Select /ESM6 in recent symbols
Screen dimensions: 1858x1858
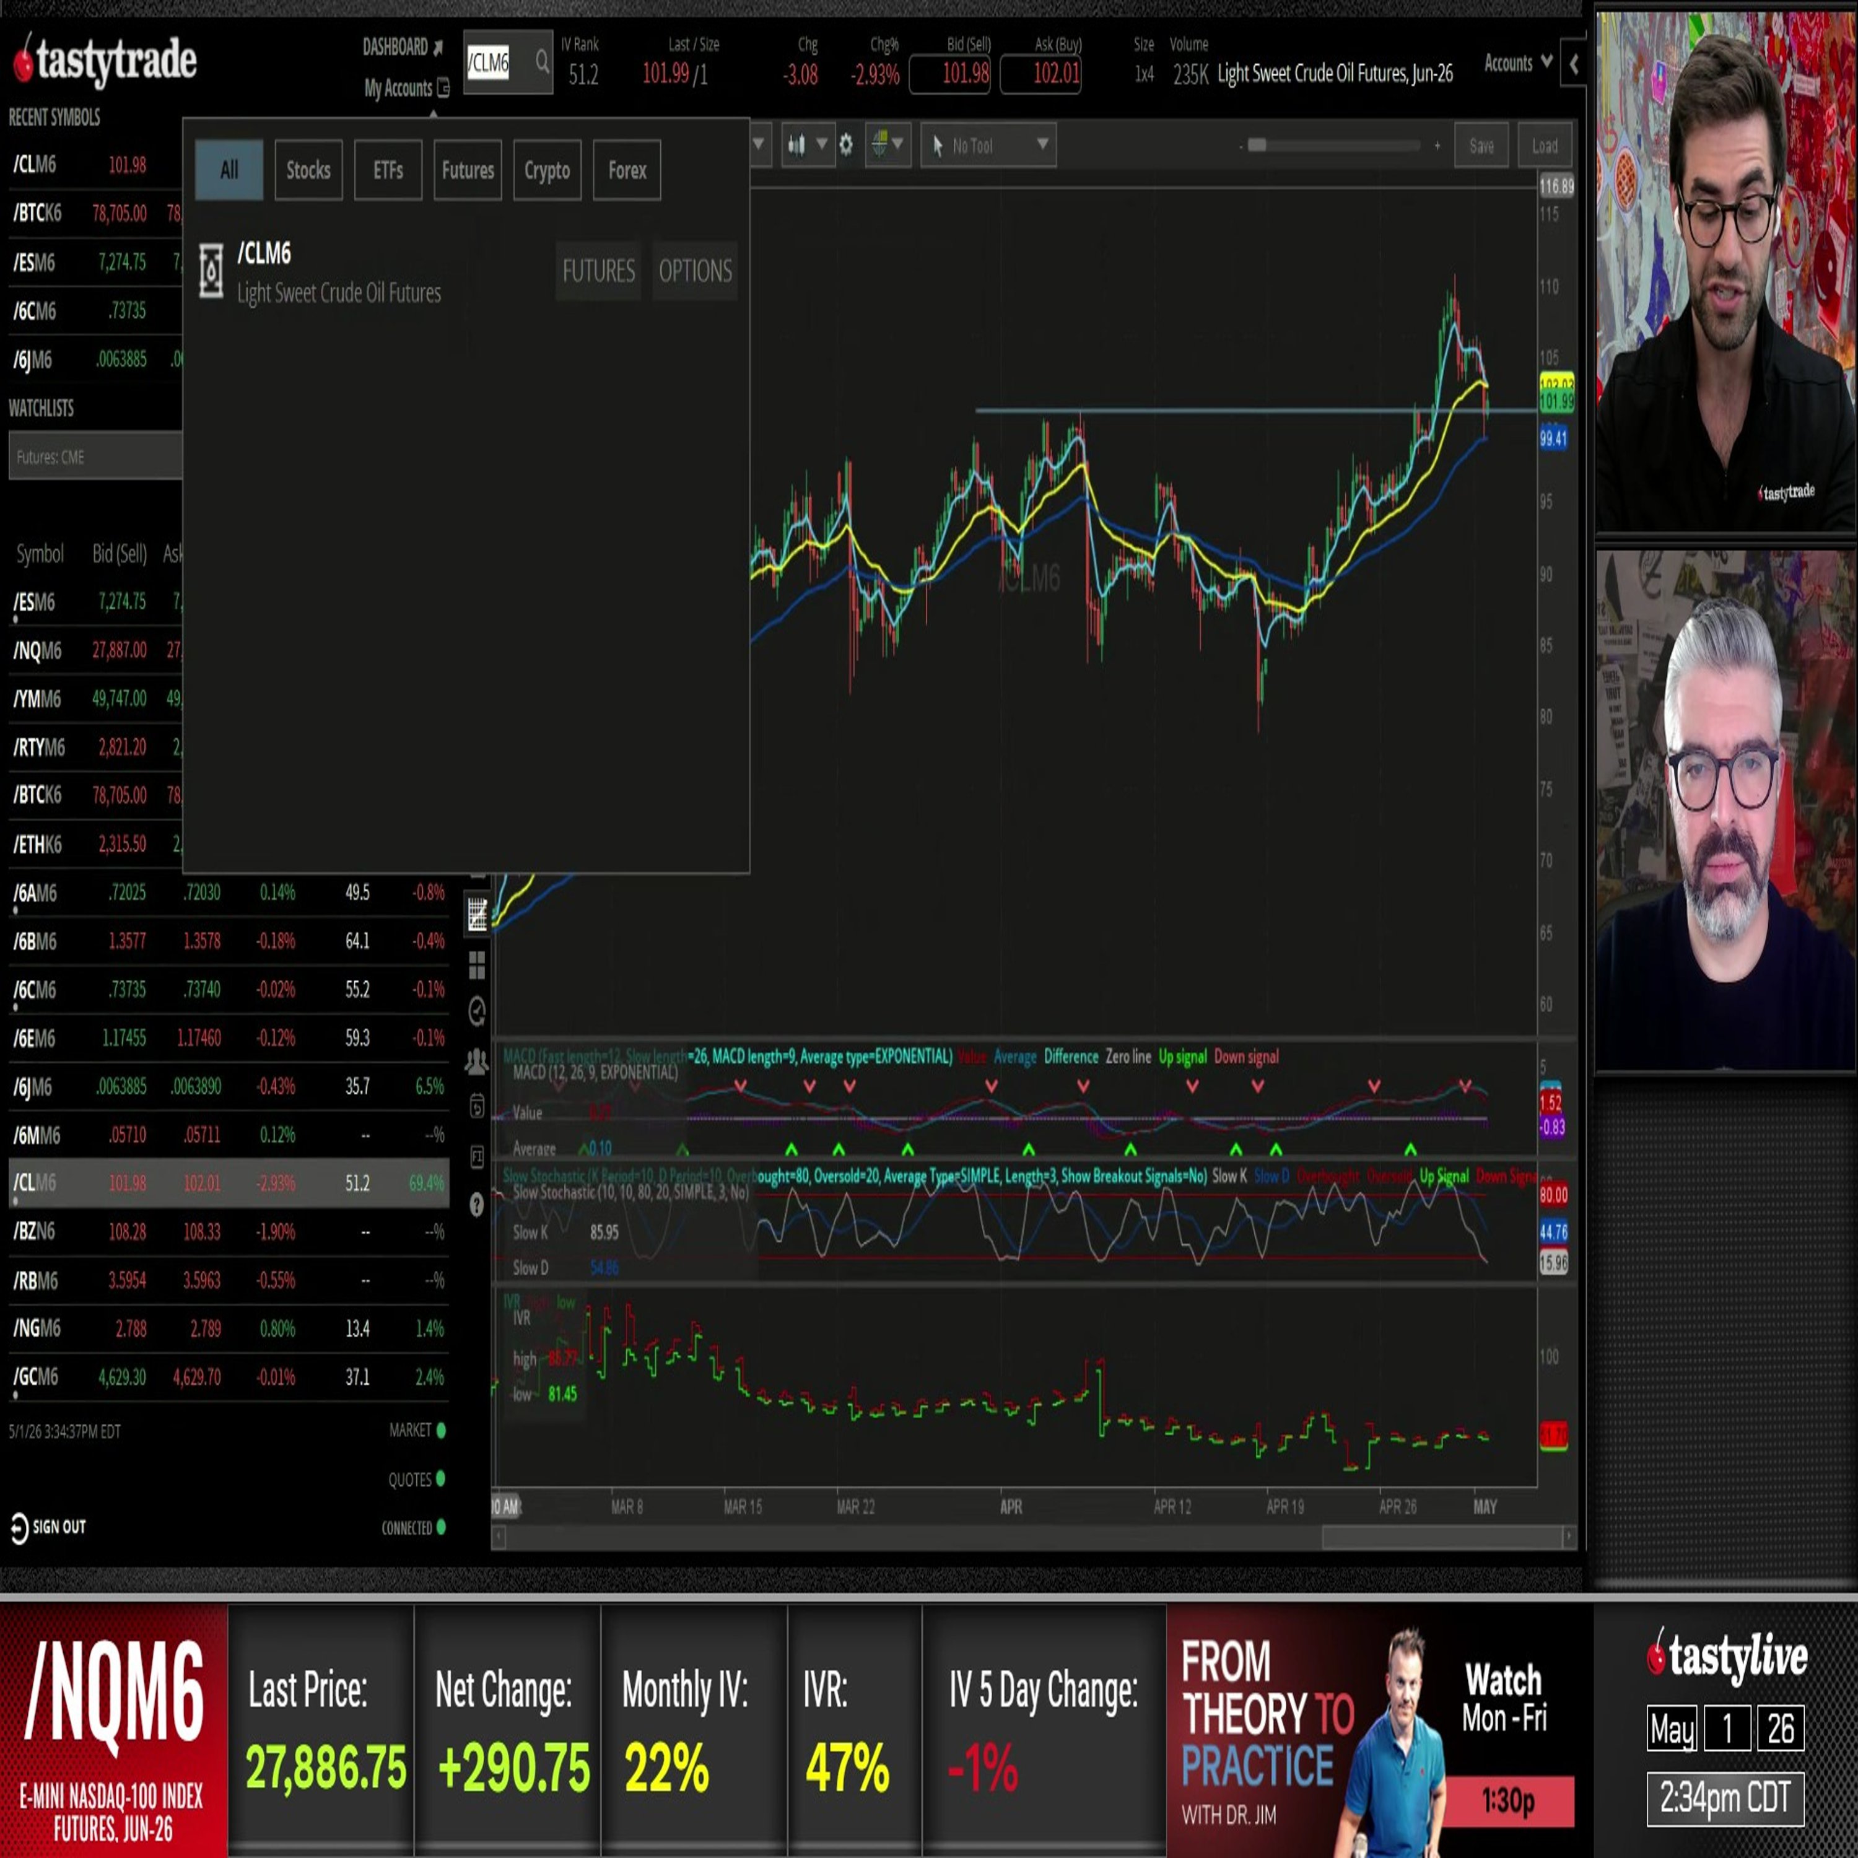point(94,263)
